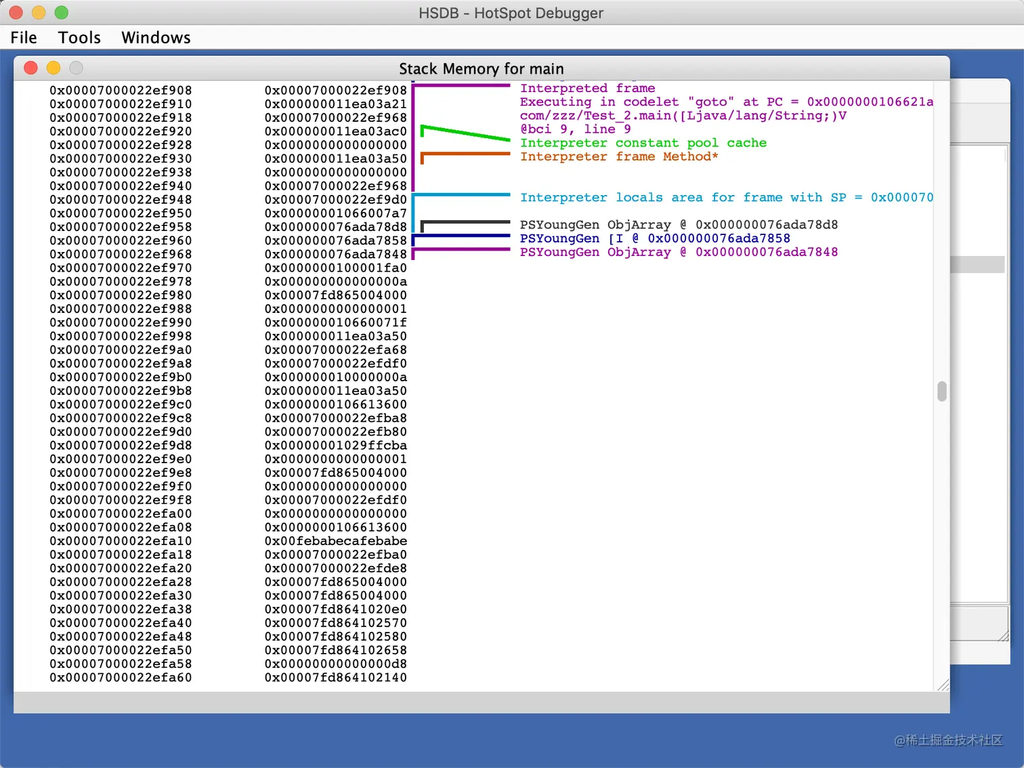
Task: Click the 'Executing in codelet "goto"' annotation
Action: (x=726, y=102)
